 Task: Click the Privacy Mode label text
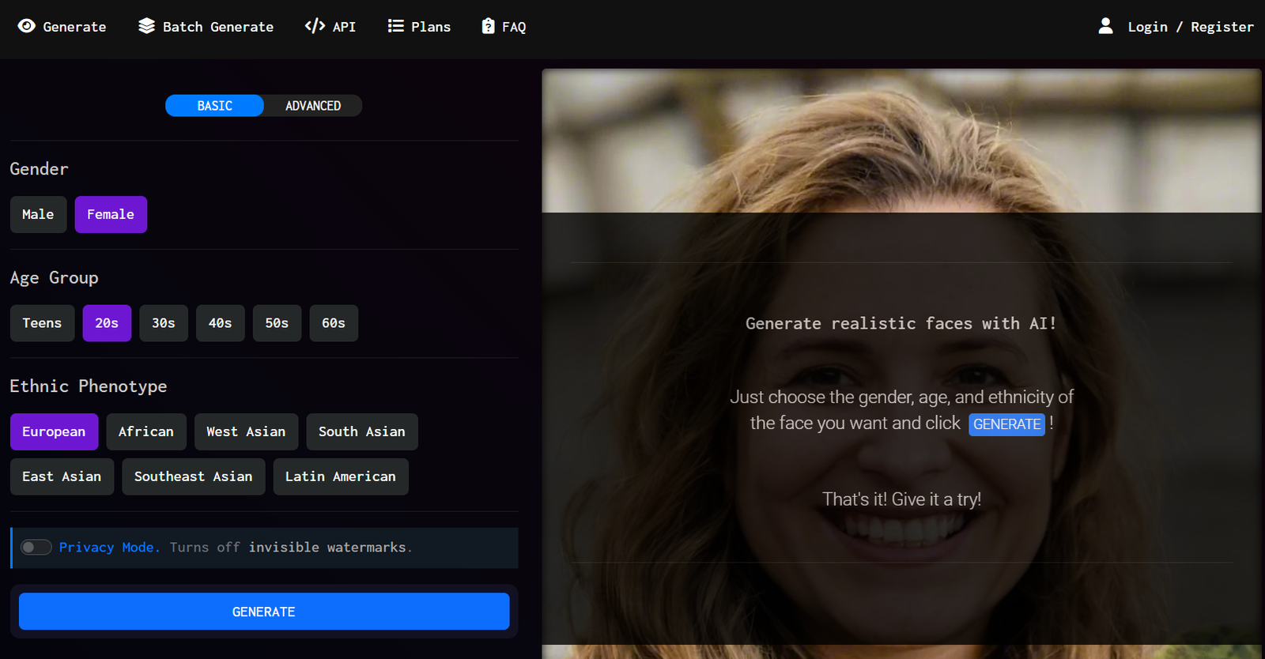(109, 548)
